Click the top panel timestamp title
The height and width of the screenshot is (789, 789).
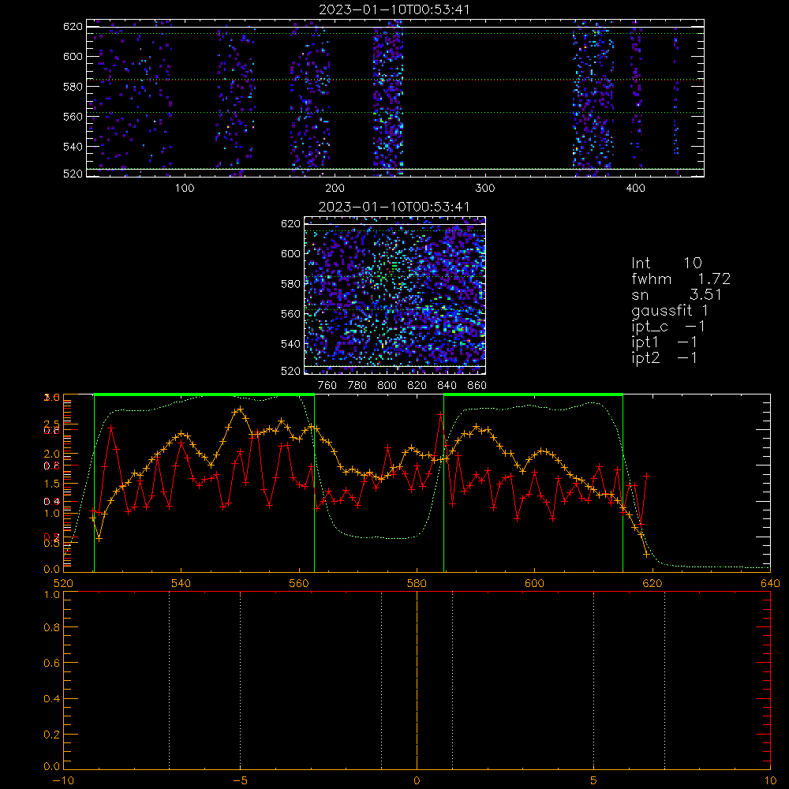coord(394,9)
